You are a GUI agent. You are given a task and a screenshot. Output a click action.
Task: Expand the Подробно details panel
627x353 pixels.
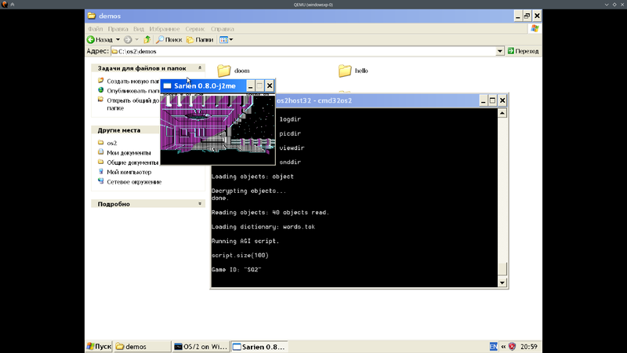click(x=200, y=204)
